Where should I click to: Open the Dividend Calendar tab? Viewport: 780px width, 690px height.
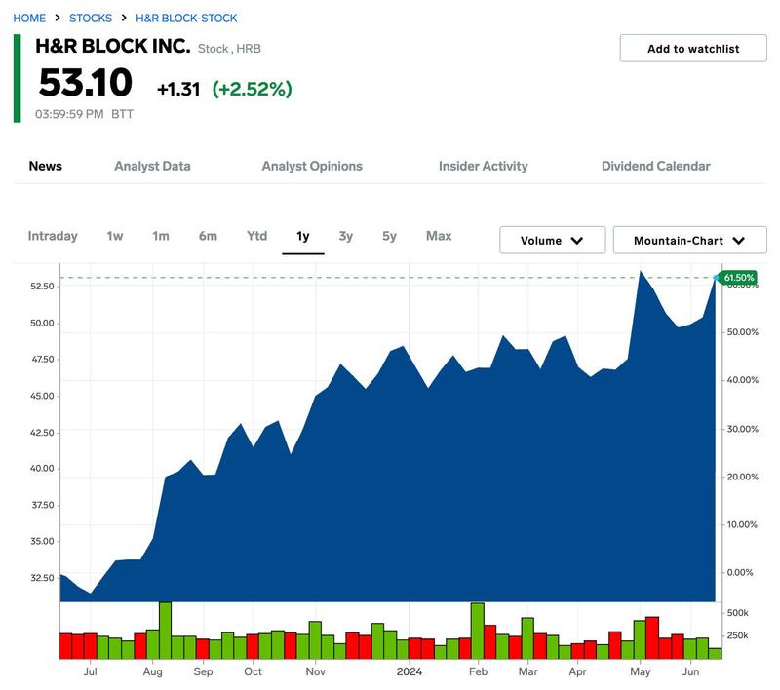coord(655,166)
